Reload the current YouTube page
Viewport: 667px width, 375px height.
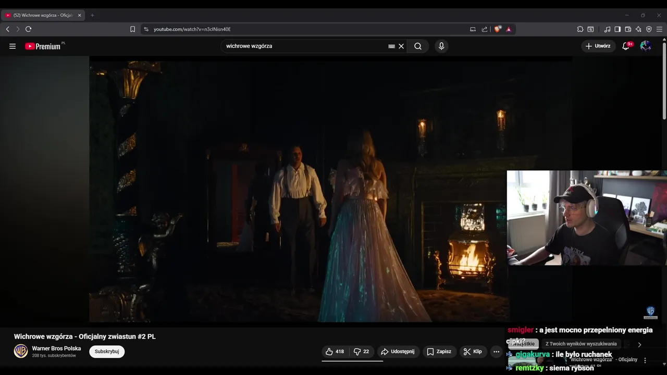coord(29,29)
